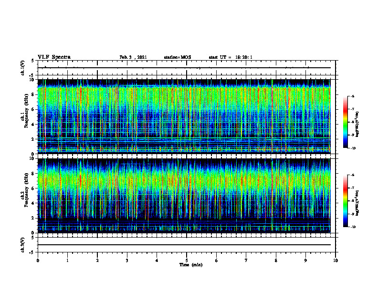Click time axis tick label "6"

(217, 261)
